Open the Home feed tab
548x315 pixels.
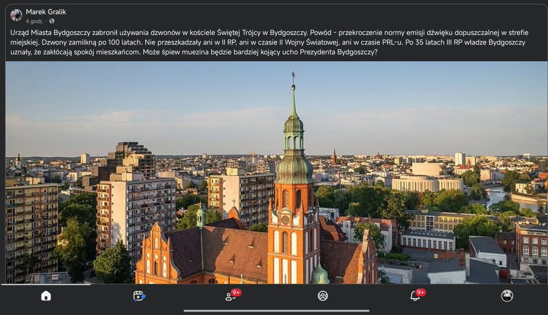tap(46, 296)
